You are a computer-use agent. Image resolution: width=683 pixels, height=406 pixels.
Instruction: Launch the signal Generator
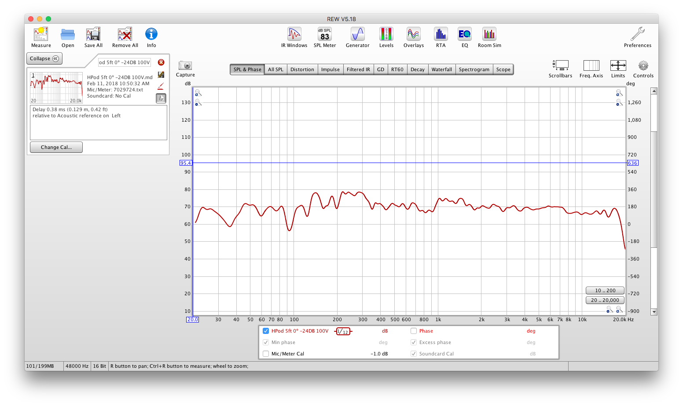coord(357,37)
